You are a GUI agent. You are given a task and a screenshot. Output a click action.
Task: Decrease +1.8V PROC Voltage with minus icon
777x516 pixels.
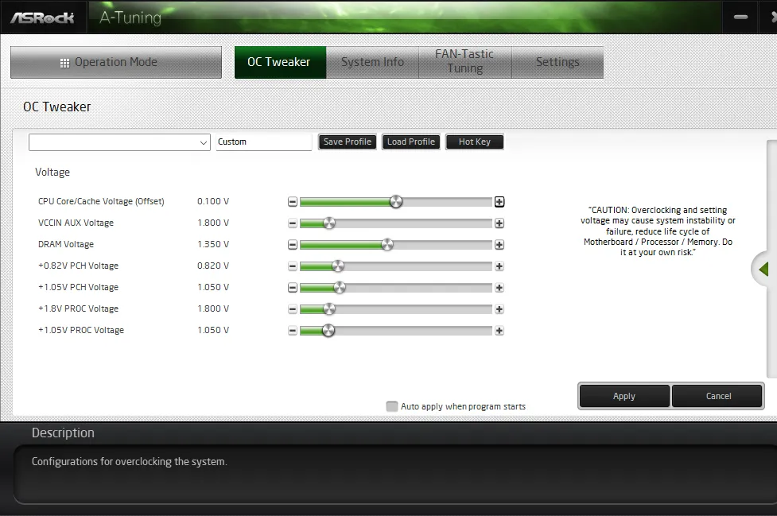click(293, 309)
